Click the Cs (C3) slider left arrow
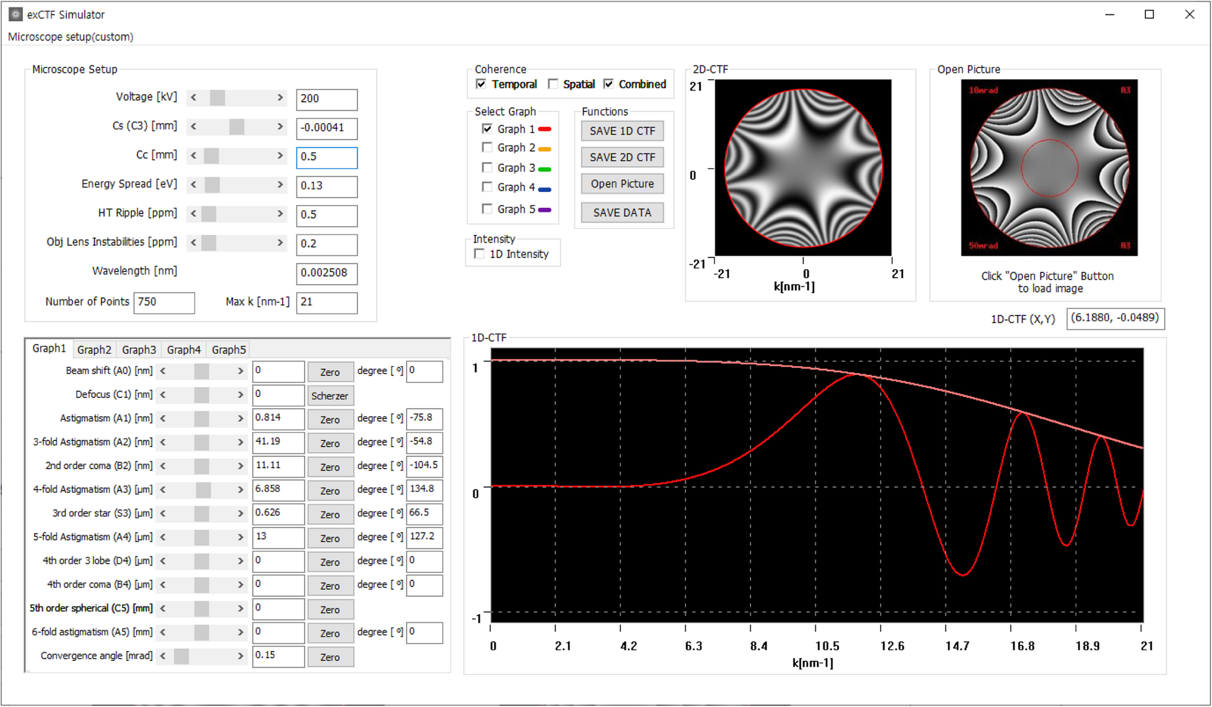Screen dimensions: 1212x707 194,126
